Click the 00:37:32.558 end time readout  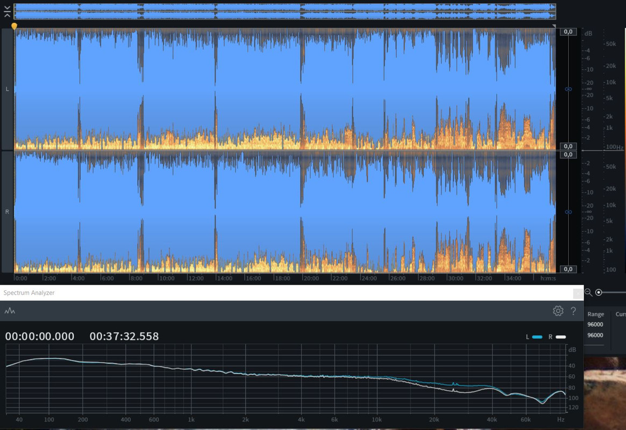pyautogui.click(x=124, y=336)
